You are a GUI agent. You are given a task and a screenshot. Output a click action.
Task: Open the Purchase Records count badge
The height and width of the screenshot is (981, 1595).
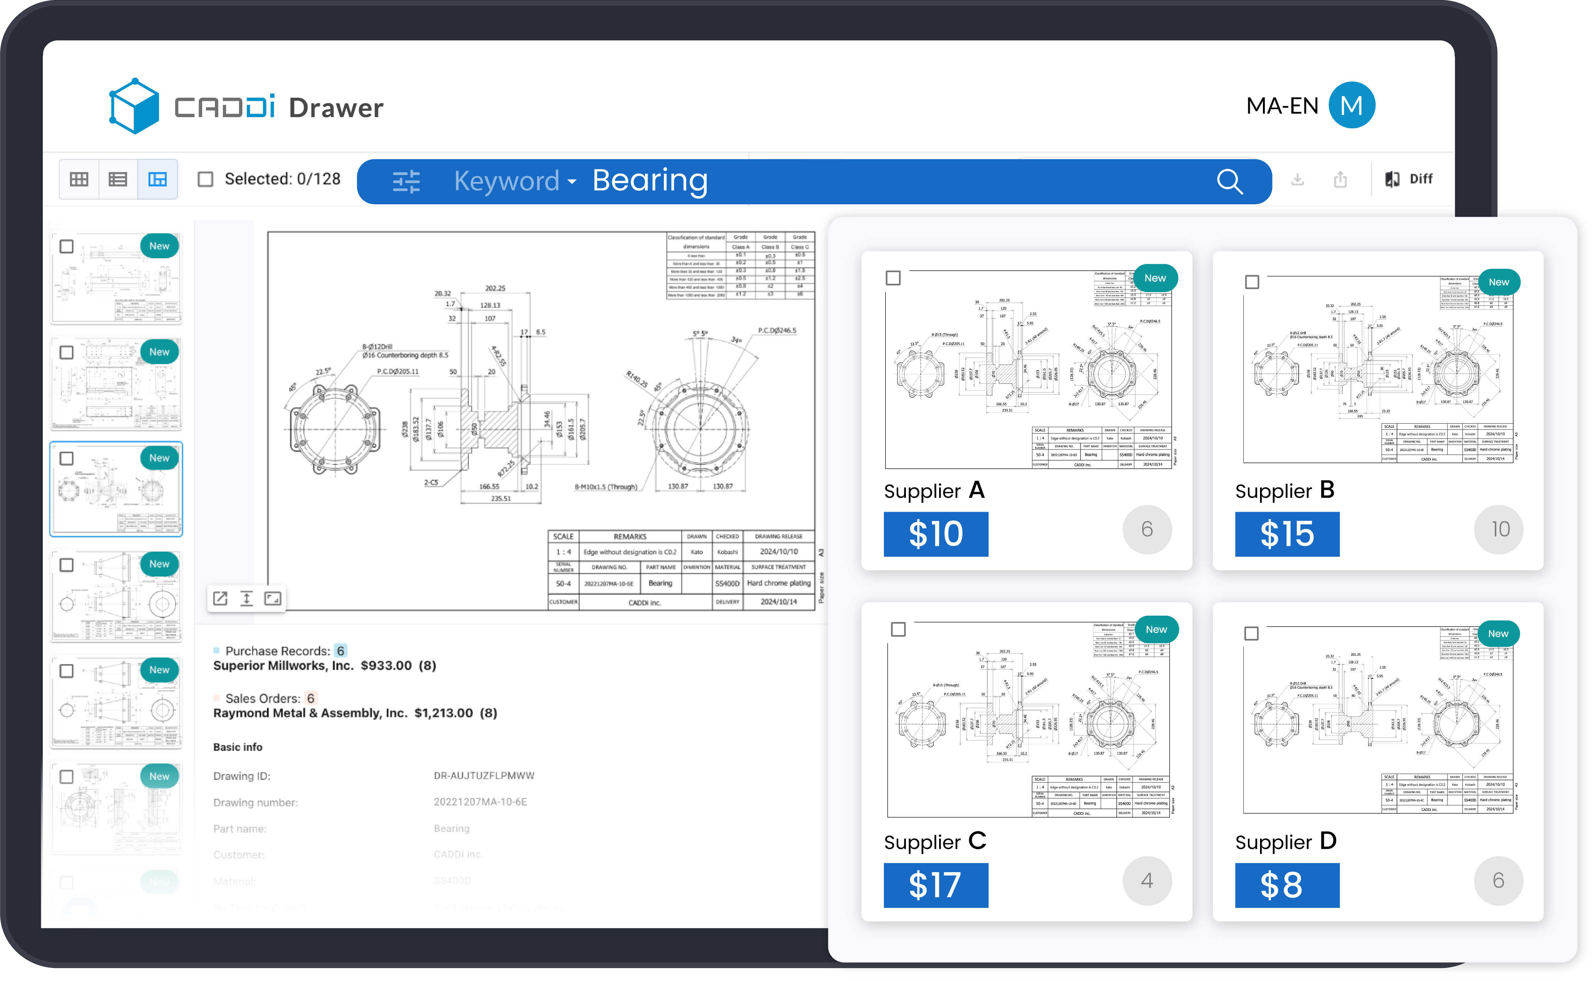[x=341, y=651]
